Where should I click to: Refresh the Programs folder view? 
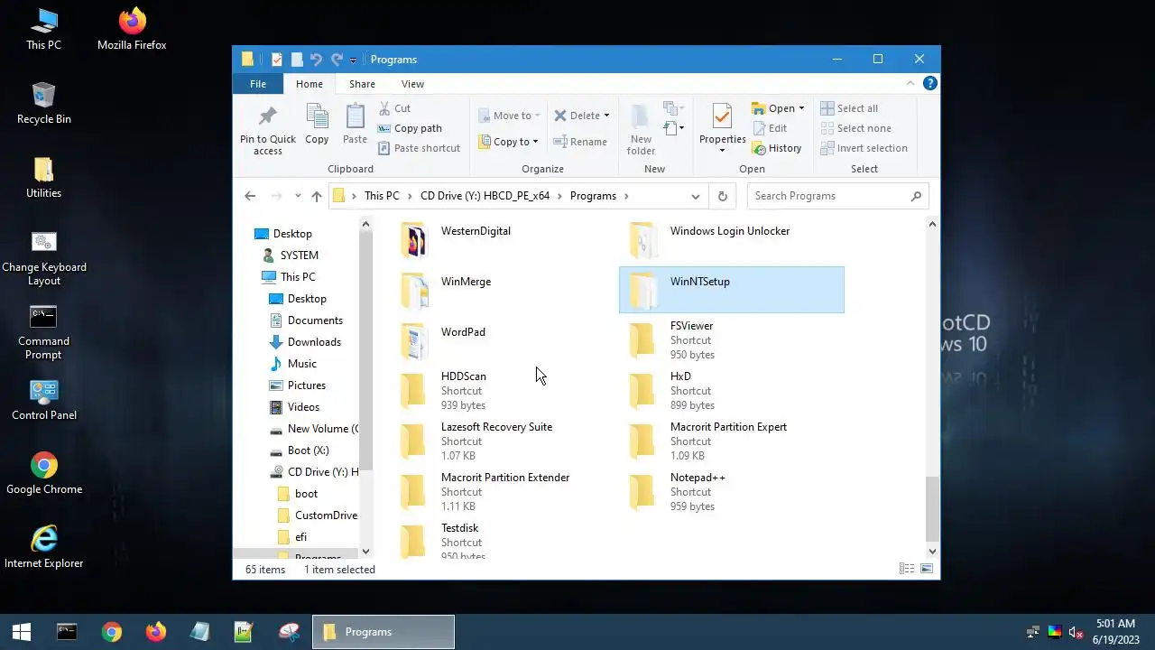722,196
